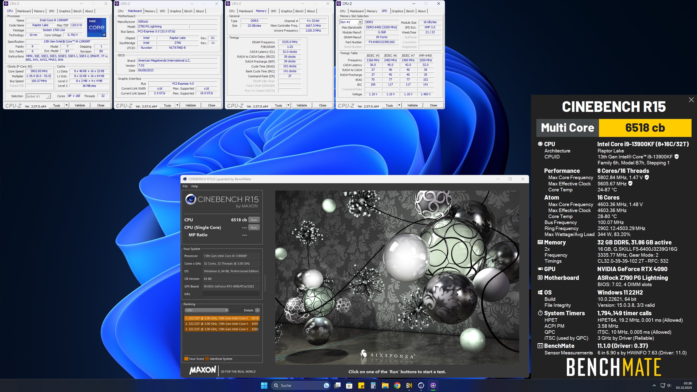Screen dimensions: 697x392
Task: Expand Tools dropdown arrow in first CPU-Z window
Action: tap(66, 105)
